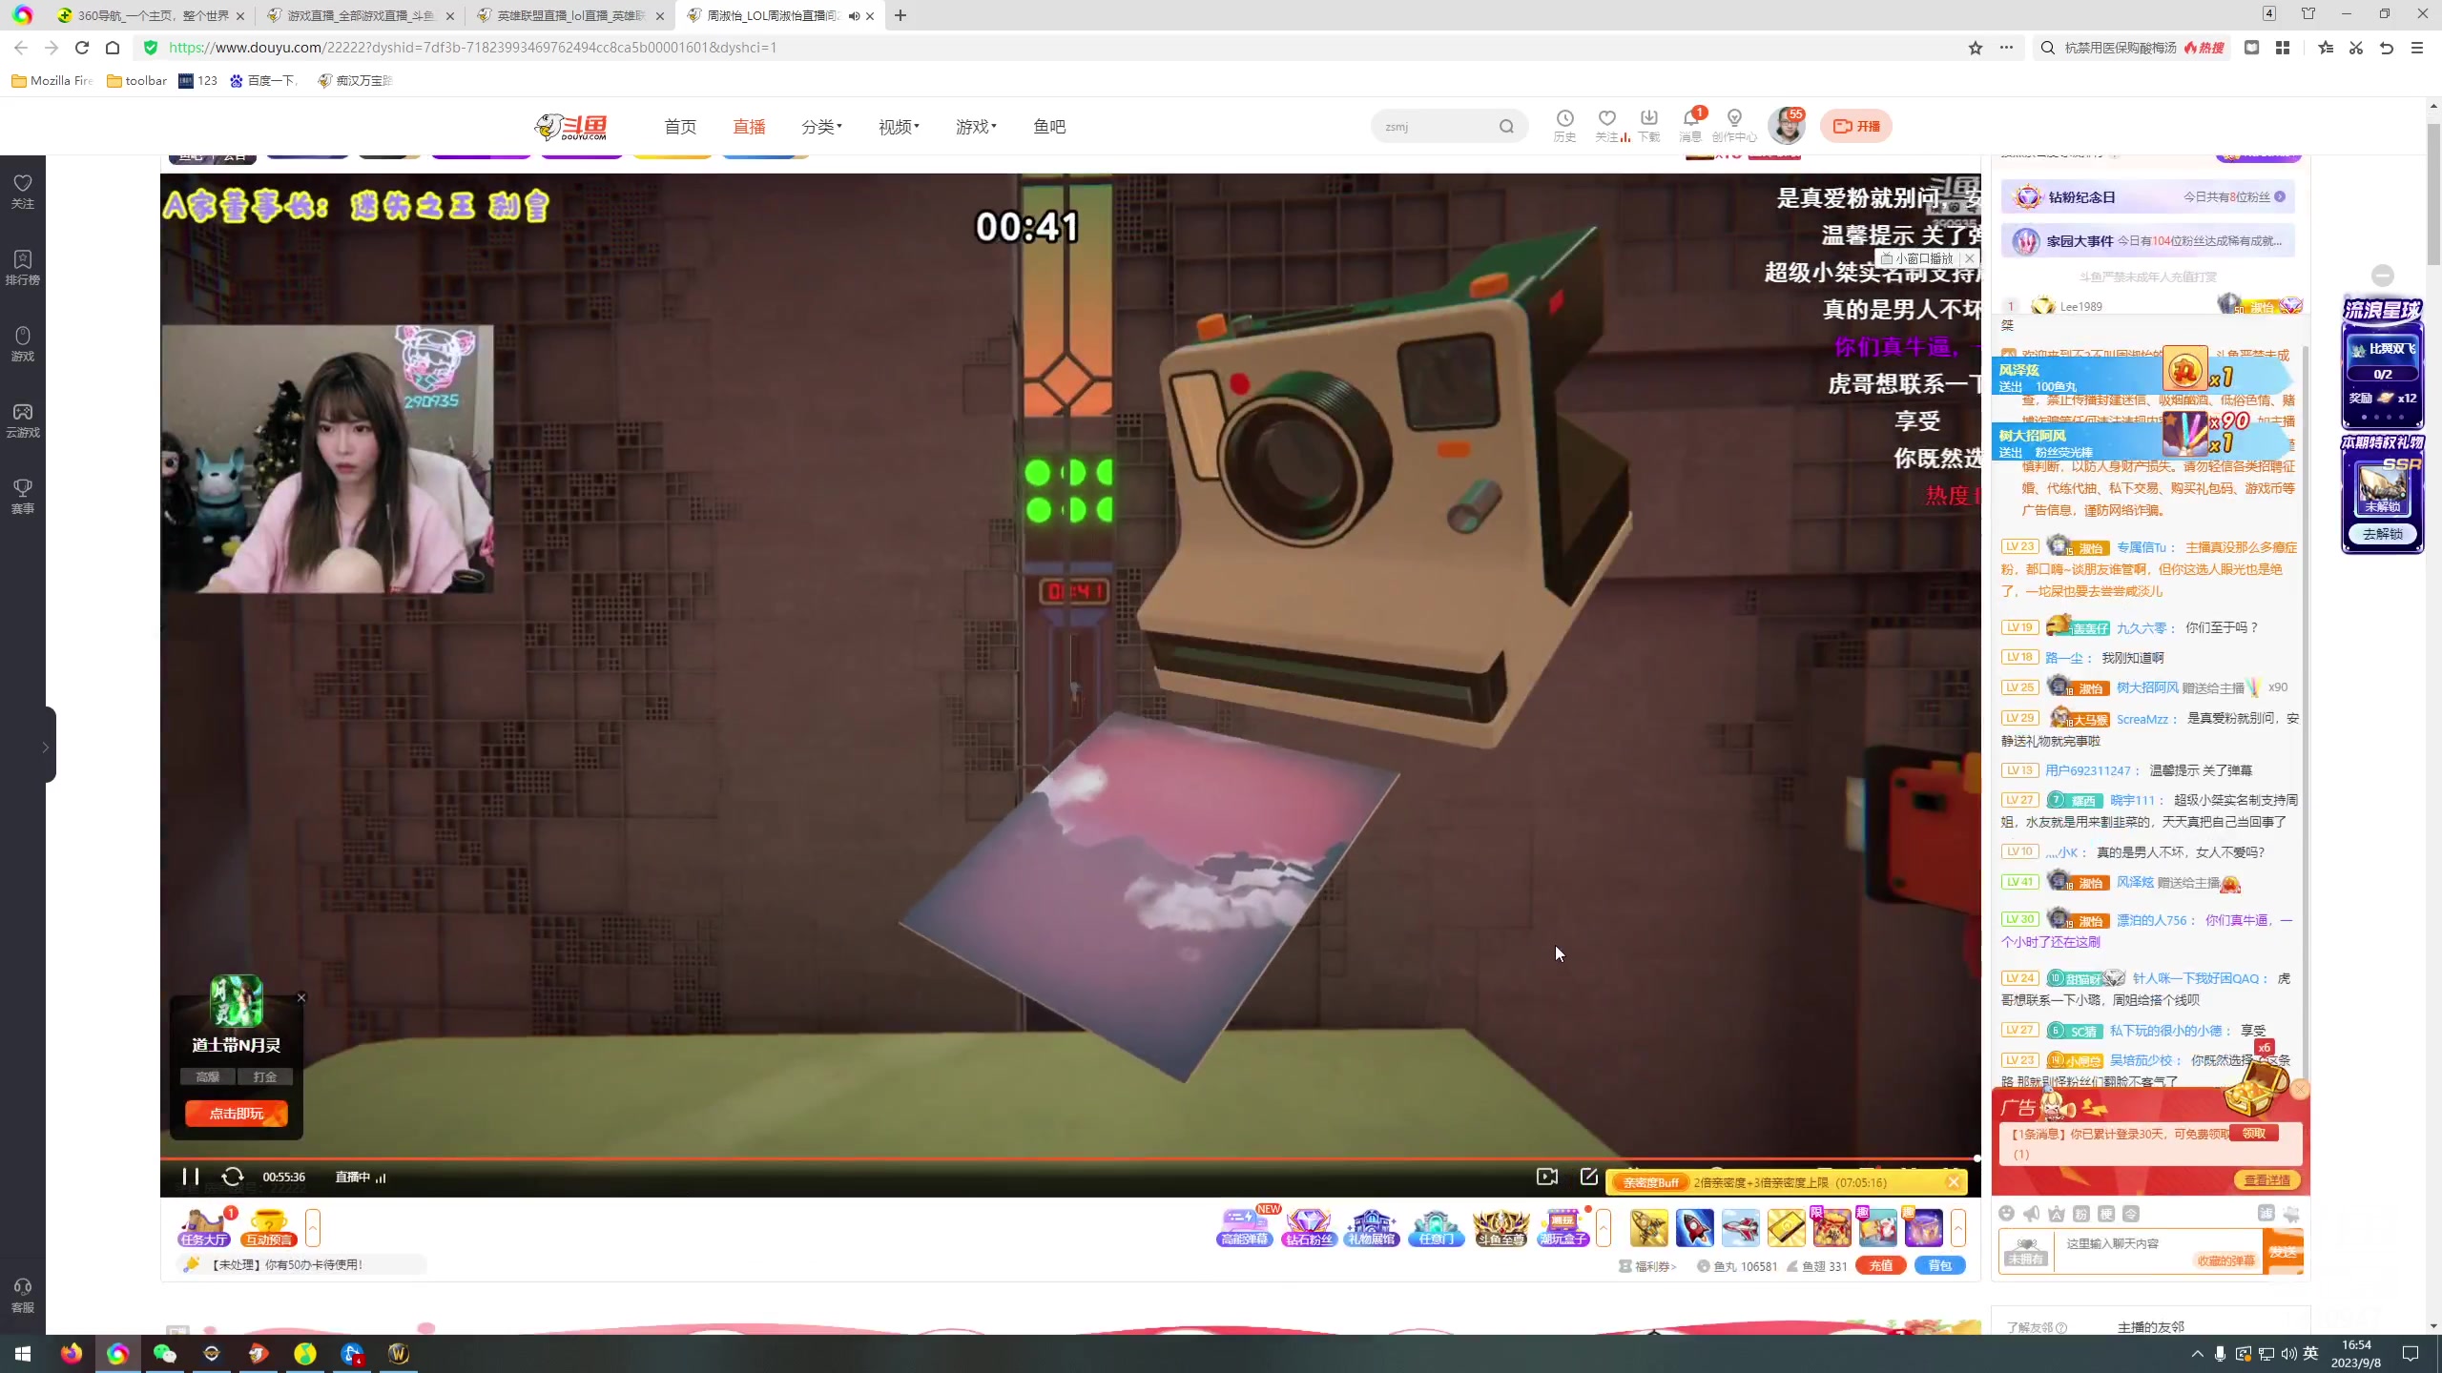This screenshot has height=1373, width=2442.
Task: Open 创作中心 creator center icon
Action: click(x=1734, y=125)
